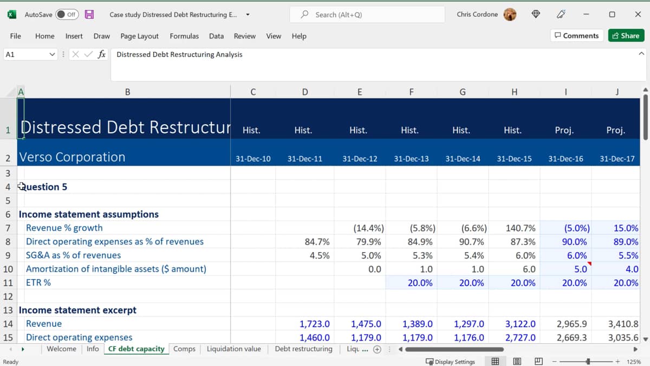Screen dimensions: 650x366
Task: Switch to Liquidation value sheet tab
Action: [x=233, y=349]
